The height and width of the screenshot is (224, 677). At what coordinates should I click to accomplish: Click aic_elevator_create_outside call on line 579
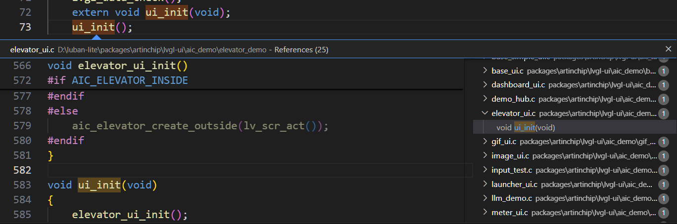[x=154, y=126]
